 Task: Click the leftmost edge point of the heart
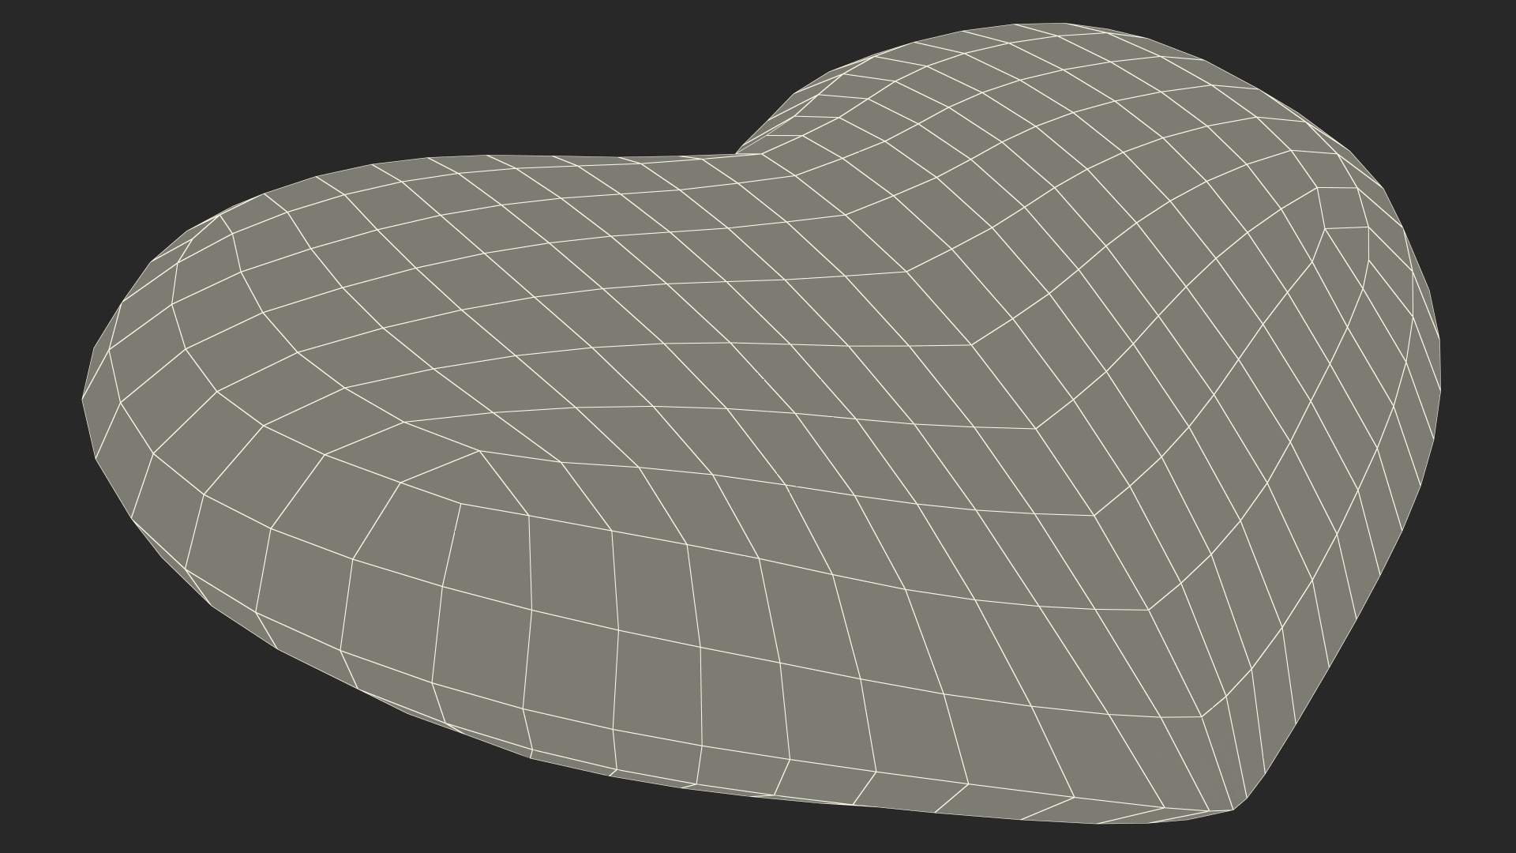pyautogui.click(x=84, y=398)
